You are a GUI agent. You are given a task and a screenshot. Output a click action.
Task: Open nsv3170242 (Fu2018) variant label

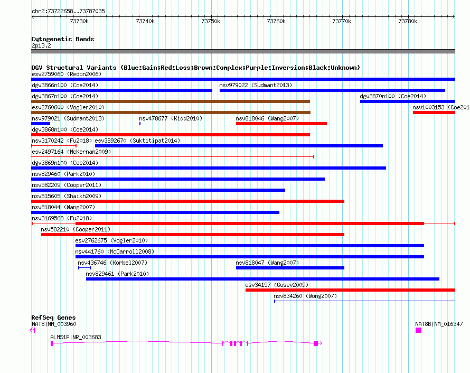[62, 141]
